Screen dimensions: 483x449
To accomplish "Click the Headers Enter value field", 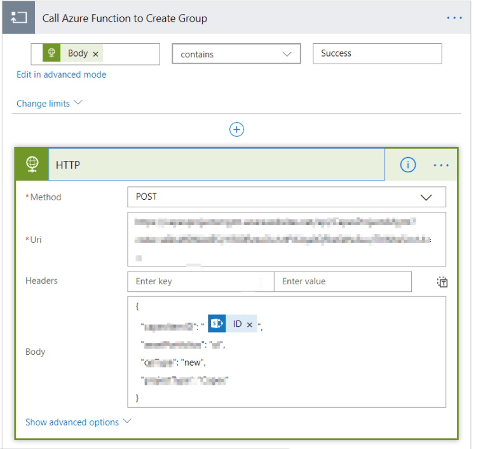I will point(343,281).
